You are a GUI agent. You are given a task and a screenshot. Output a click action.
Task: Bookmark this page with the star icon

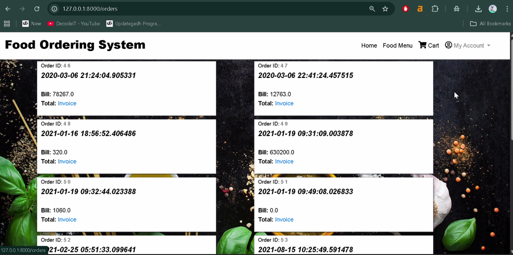[385, 9]
